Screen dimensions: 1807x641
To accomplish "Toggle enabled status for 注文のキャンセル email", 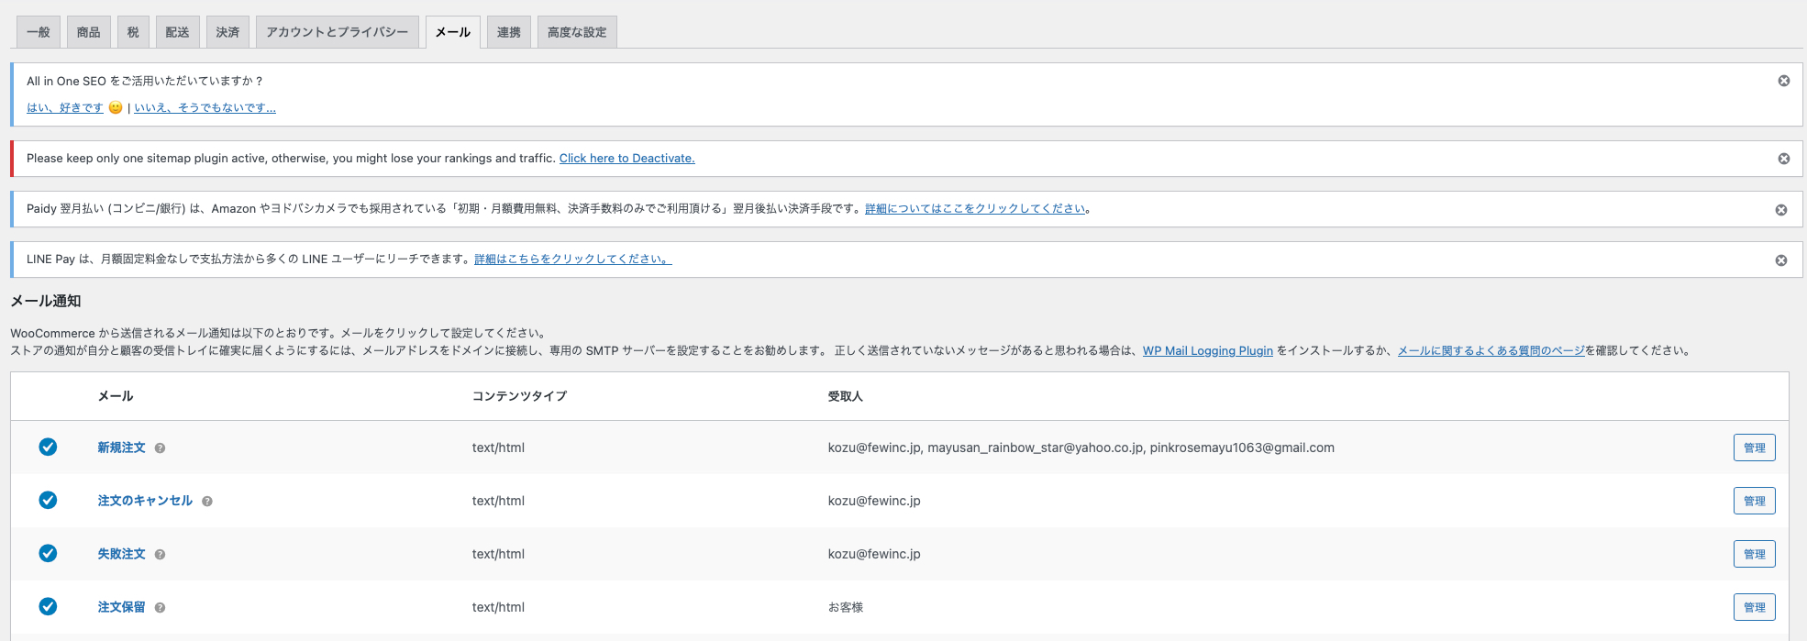I will (48, 500).
